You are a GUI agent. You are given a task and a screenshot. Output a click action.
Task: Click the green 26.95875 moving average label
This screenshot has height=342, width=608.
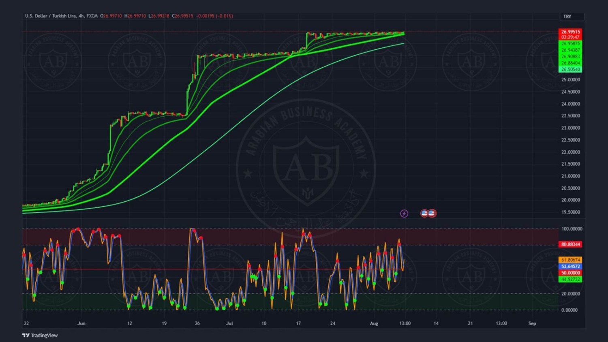tap(570, 43)
